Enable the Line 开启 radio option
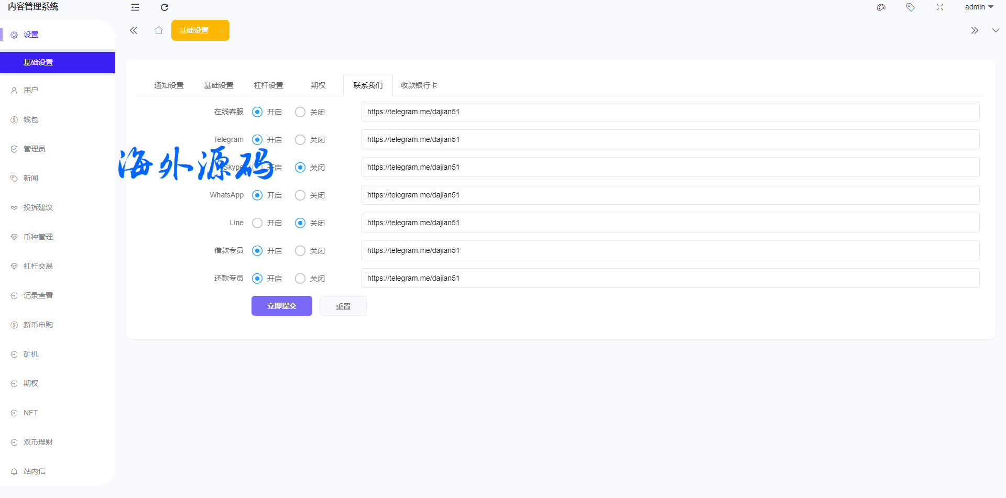This screenshot has height=498, width=1006. click(x=257, y=223)
